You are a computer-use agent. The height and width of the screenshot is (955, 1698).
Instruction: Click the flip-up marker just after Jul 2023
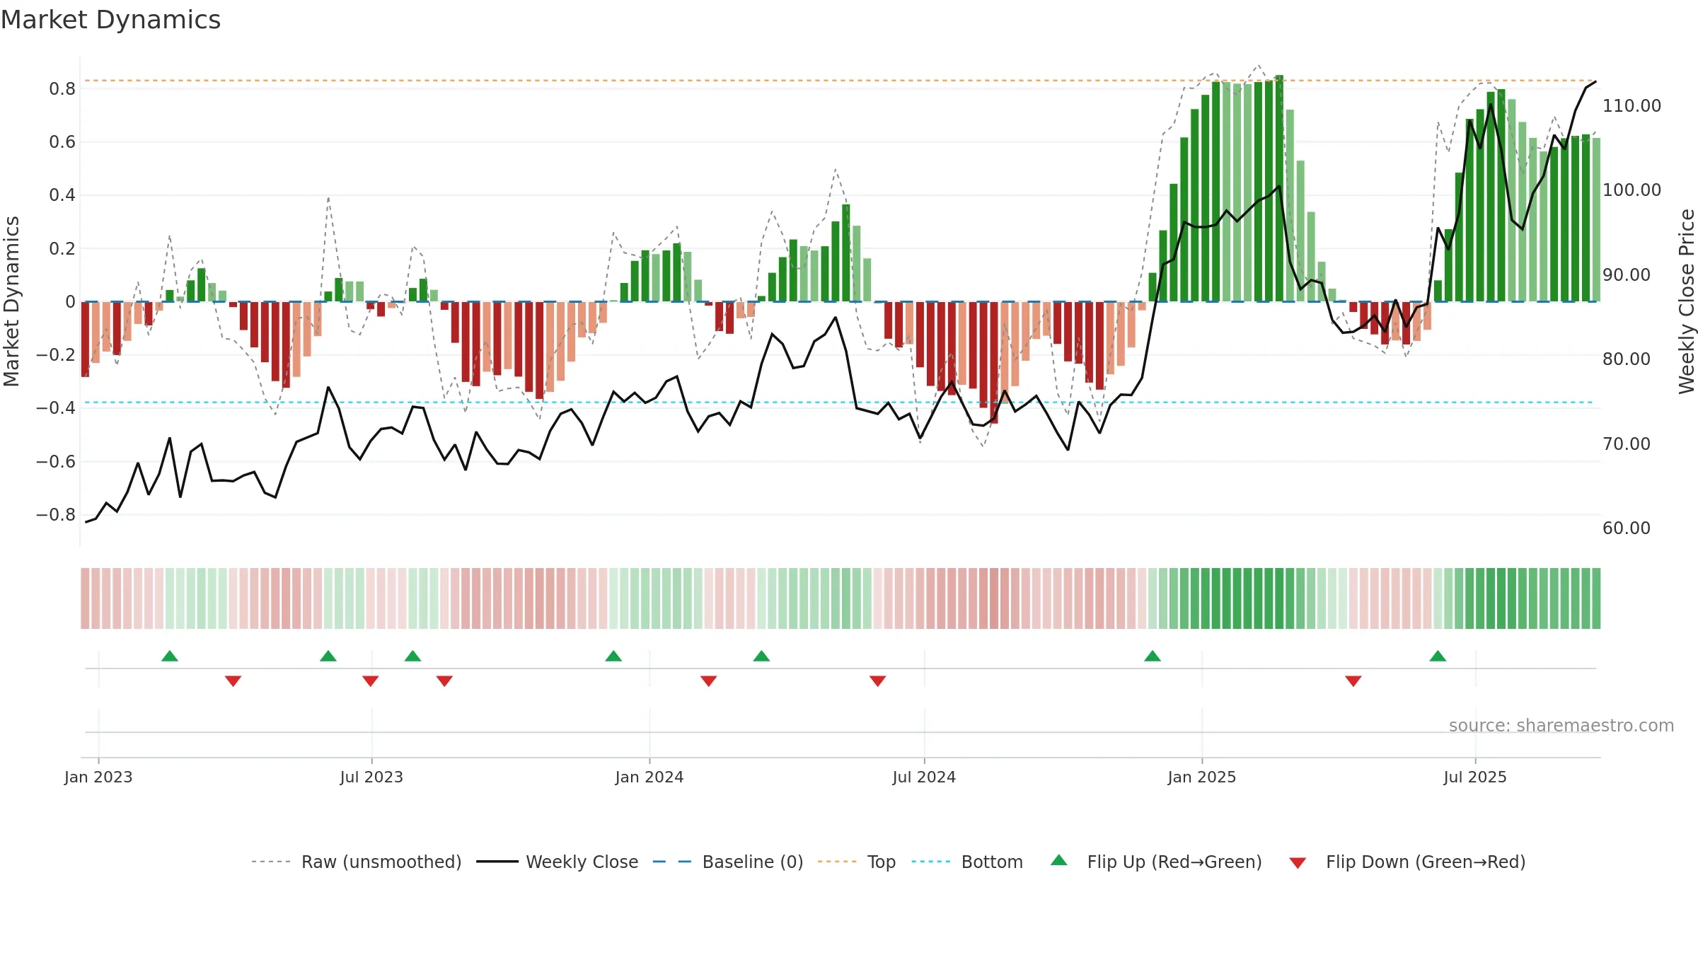point(413,656)
